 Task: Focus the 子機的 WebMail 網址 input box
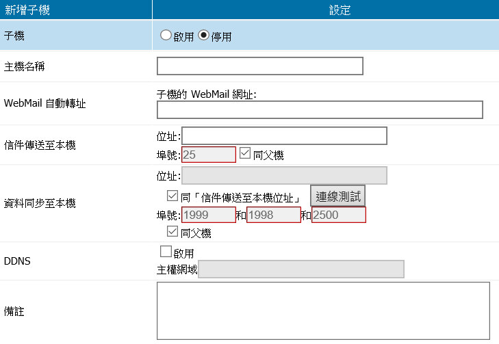pyautogui.click(x=320, y=109)
